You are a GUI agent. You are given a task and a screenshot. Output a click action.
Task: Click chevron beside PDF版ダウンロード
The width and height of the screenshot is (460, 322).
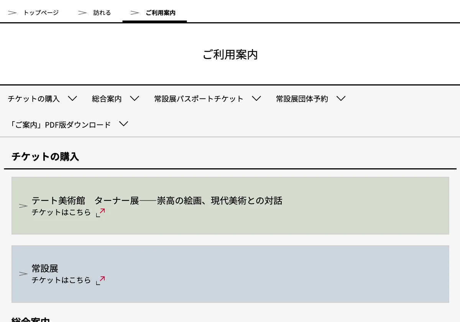(123, 124)
